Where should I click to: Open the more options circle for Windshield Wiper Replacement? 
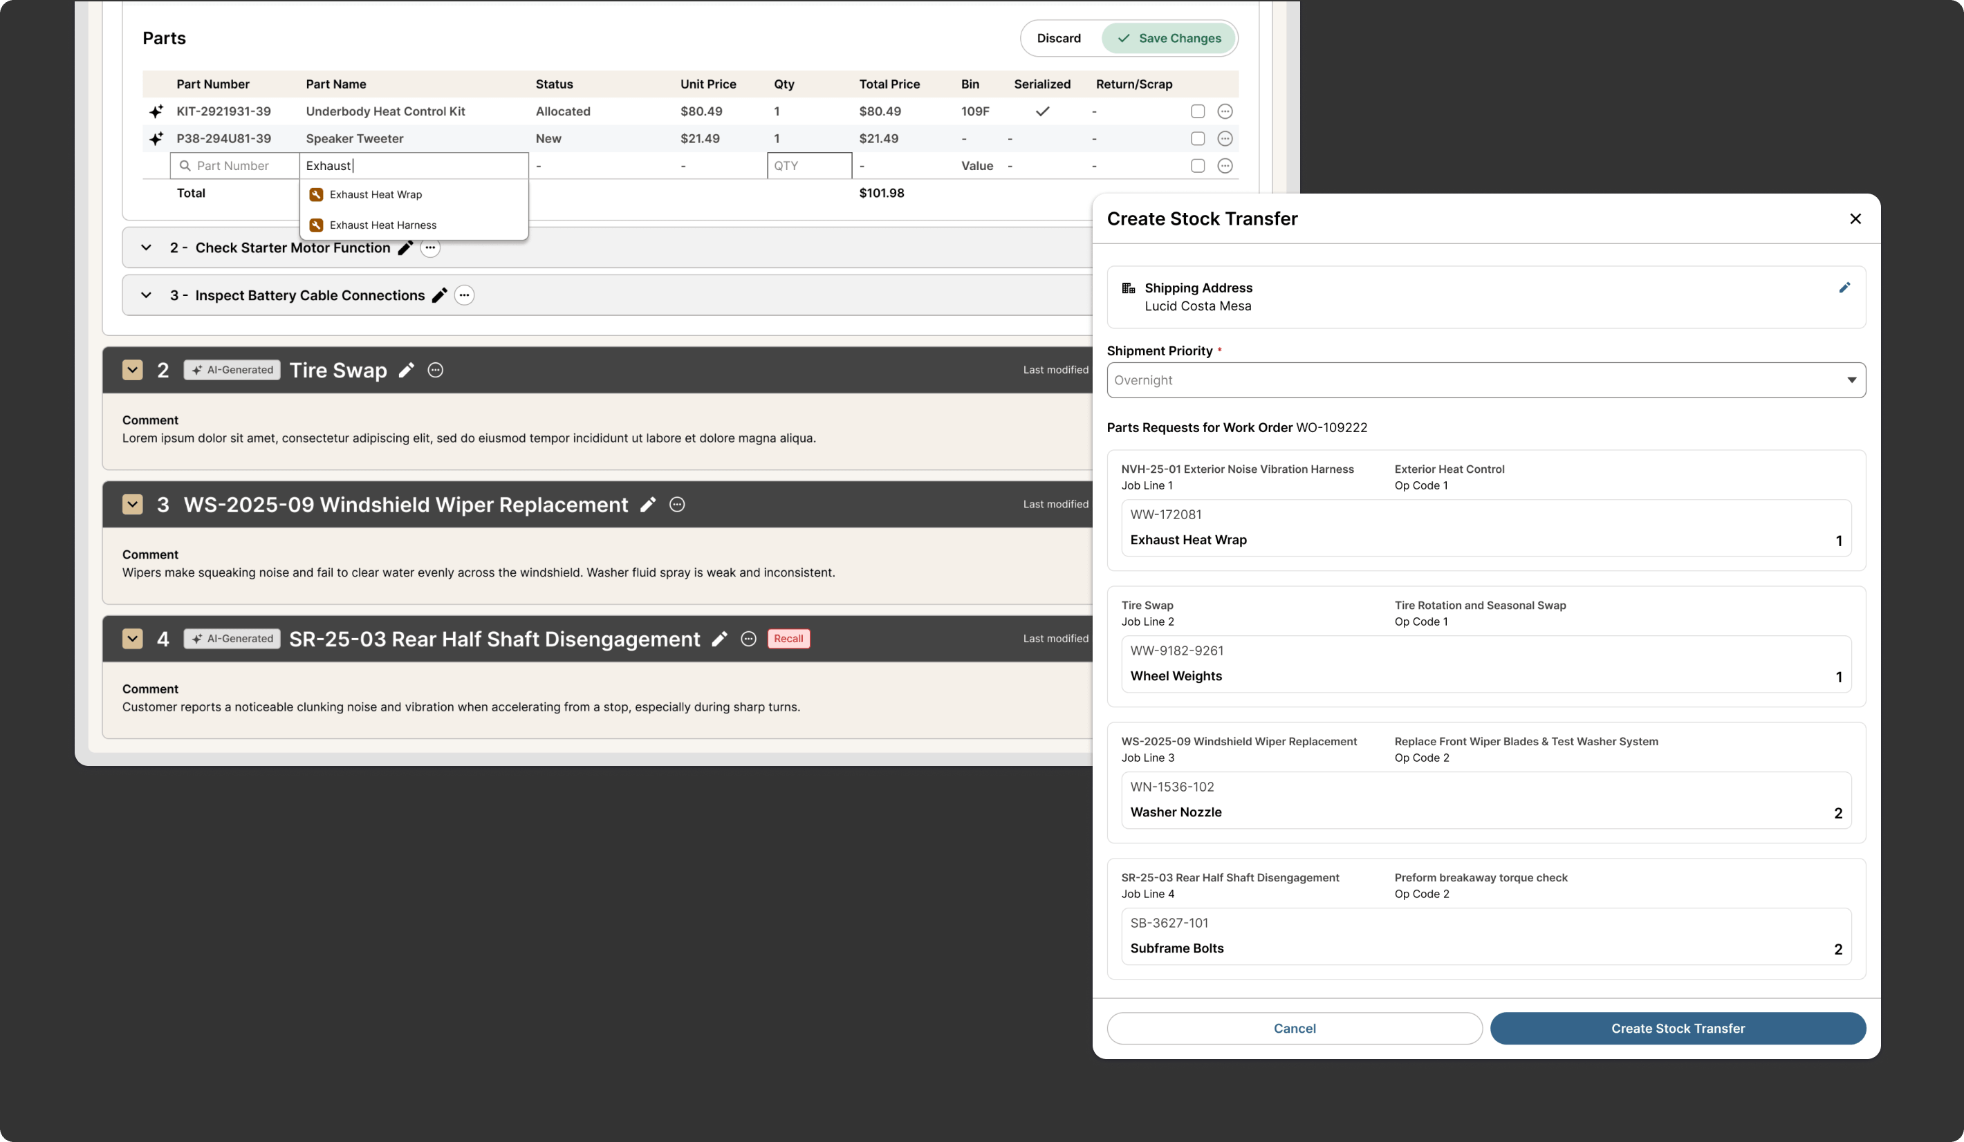pyautogui.click(x=677, y=504)
